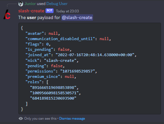Click the false value of is_pending
This screenshot has height=124, width=164.
coord(64,49)
